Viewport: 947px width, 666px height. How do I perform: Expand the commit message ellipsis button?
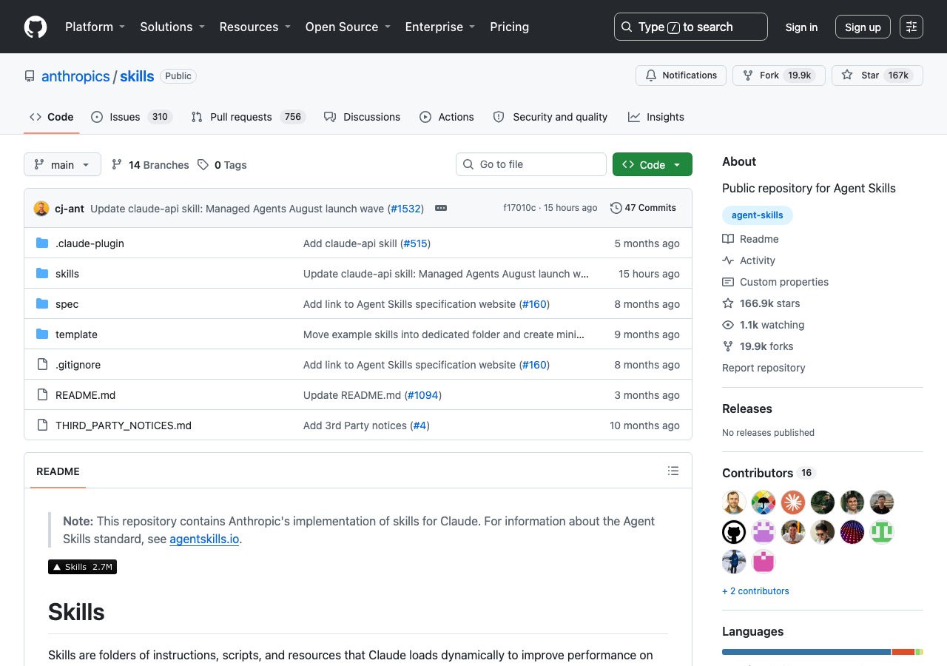[441, 208]
